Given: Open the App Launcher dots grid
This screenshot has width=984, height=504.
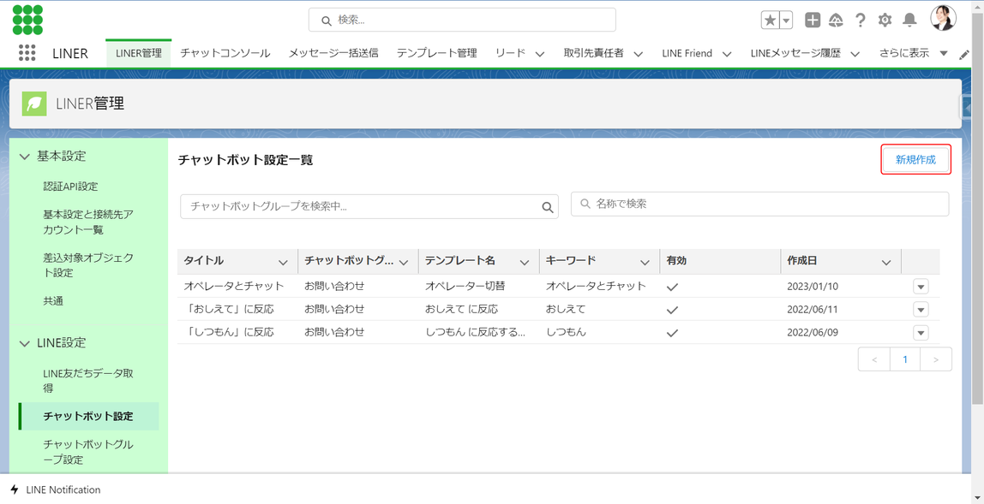Looking at the screenshot, I should (27, 53).
